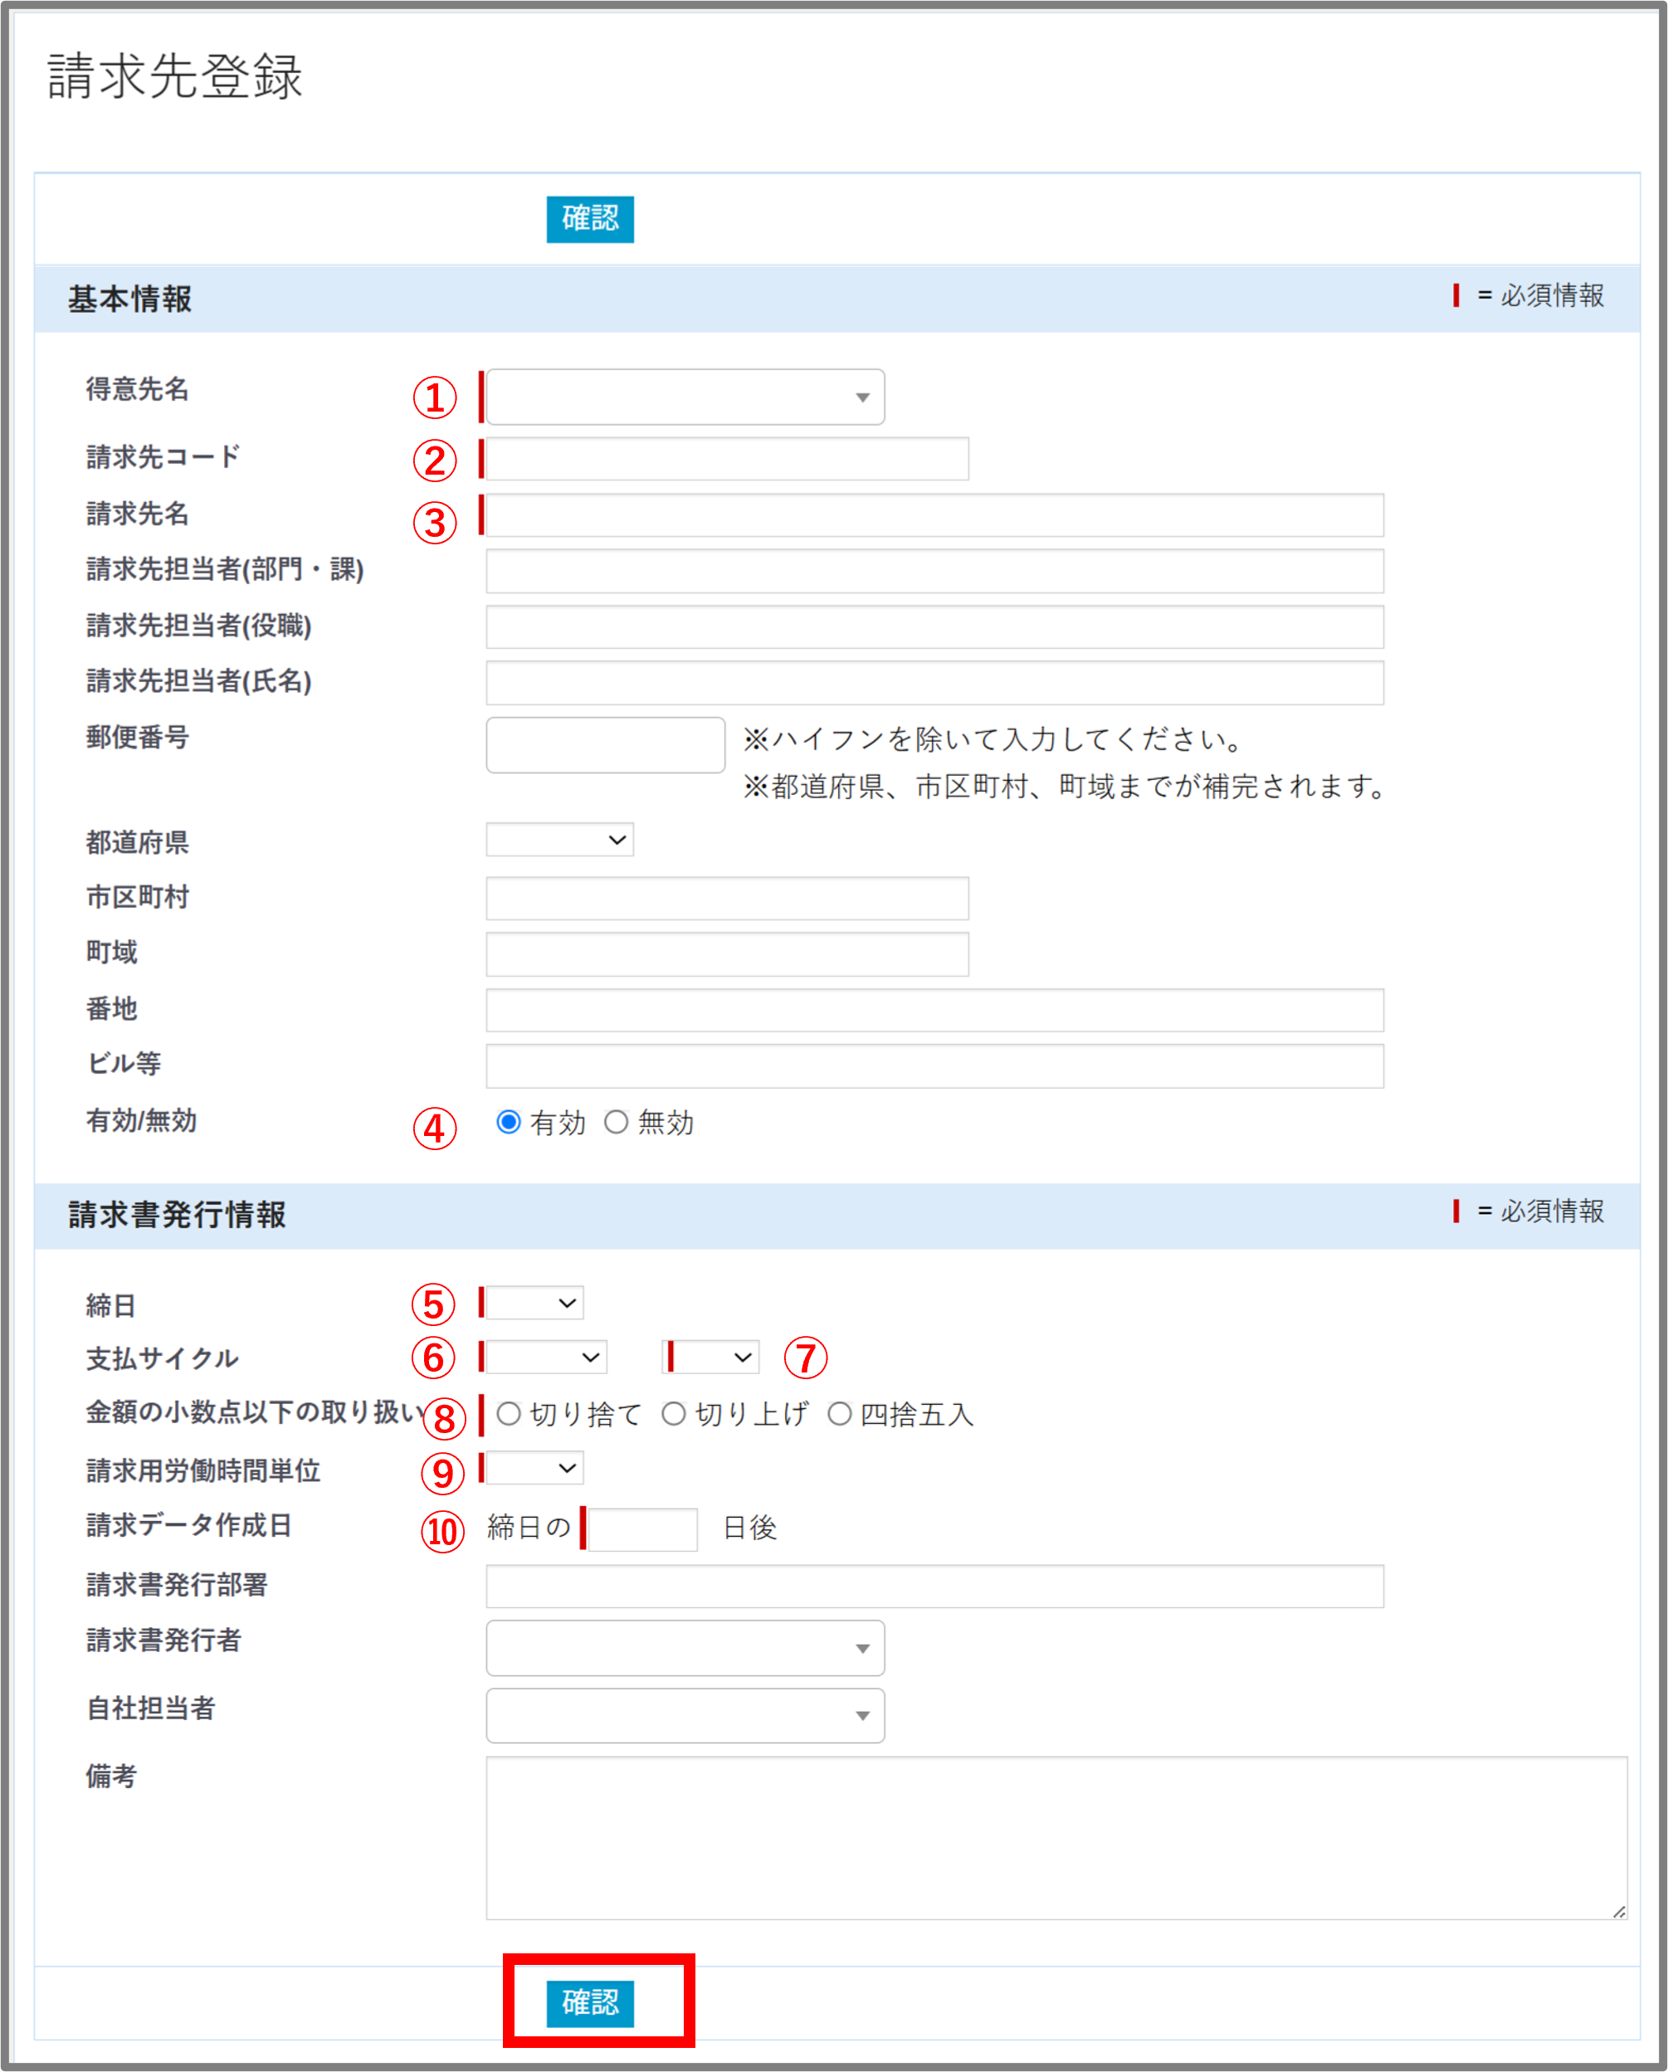Image resolution: width=1668 pixels, height=2072 pixels.
Task: Open the first 支払サイクル dropdown
Action: point(546,1357)
